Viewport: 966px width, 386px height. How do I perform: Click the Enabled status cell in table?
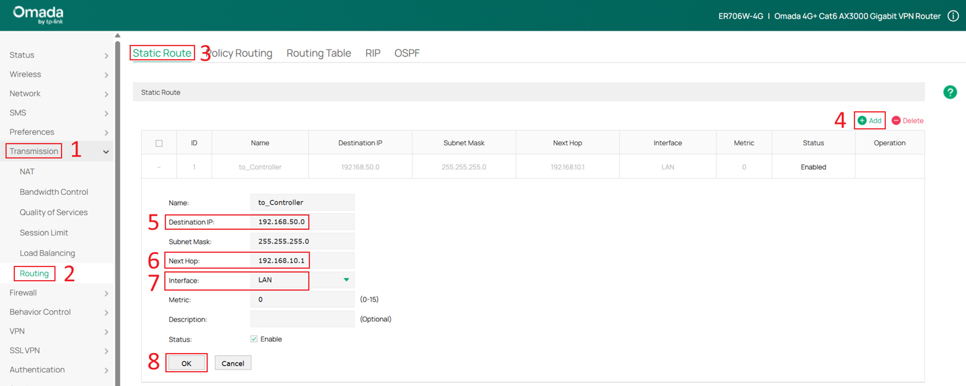click(x=814, y=167)
